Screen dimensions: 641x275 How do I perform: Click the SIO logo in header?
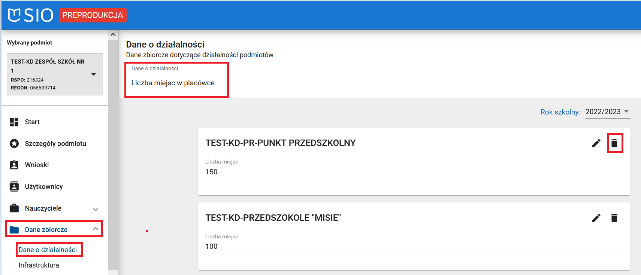pyautogui.click(x=31, y=15)
